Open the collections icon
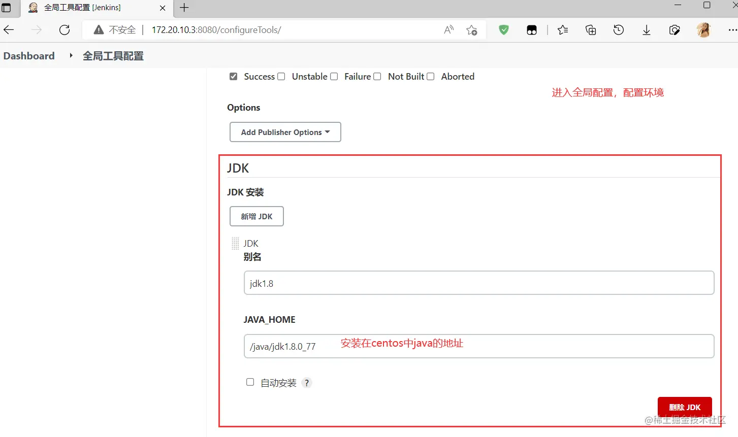738x437 pixels. 591,30
